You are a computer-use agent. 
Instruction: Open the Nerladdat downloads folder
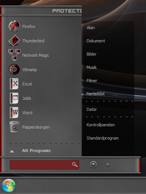point(96,94)
